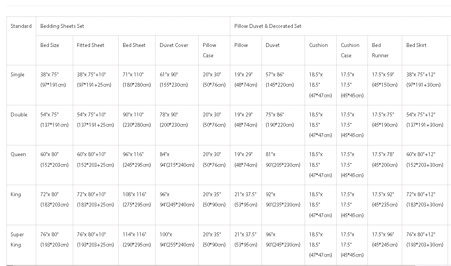Select the 'Standard' header cell

[21, 26]
